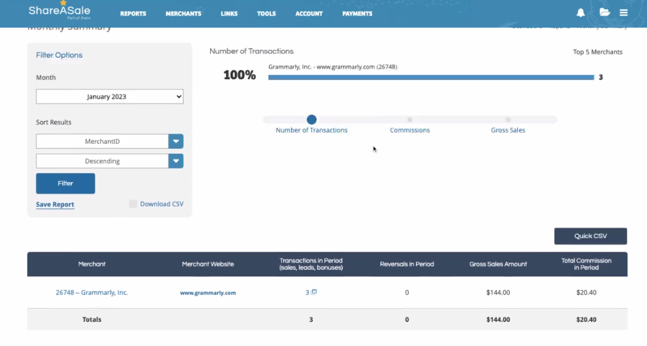Click the Number of Transactions label

pyautogui.click(x=311, y=130)
